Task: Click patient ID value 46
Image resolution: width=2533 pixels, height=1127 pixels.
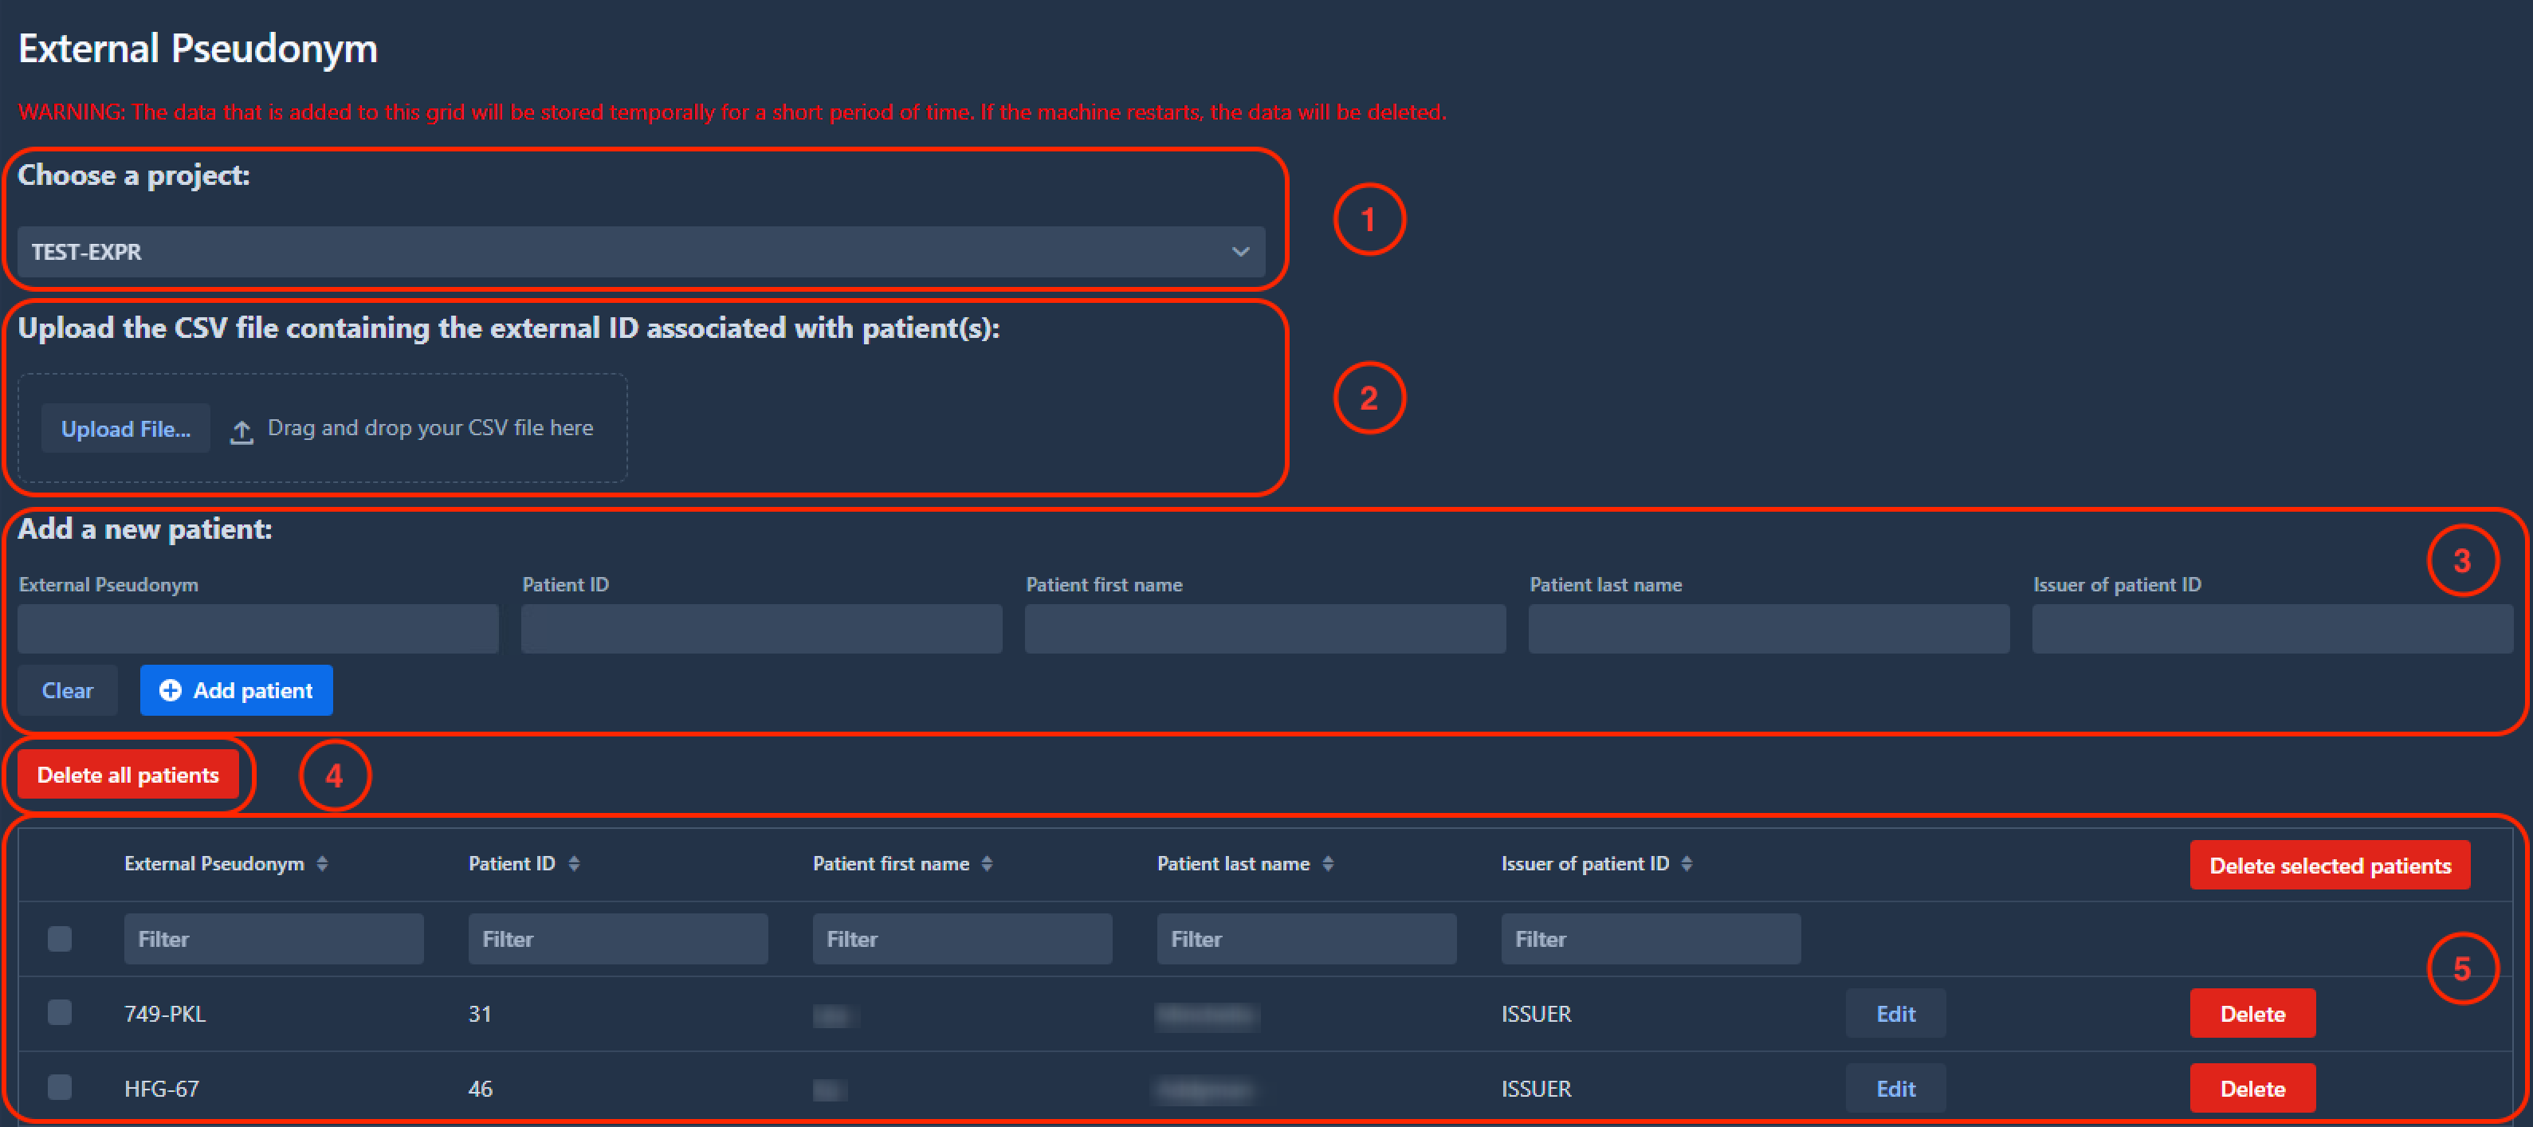Action: coord(480,1089)
